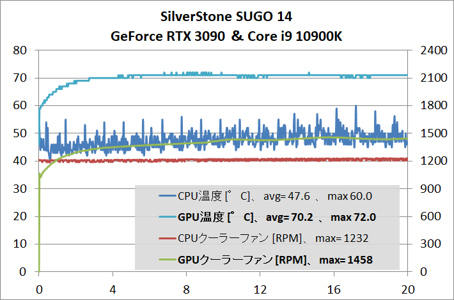Click horizontal axis label 8
This screenshot has width=454, height=300.
pos(187,289)
